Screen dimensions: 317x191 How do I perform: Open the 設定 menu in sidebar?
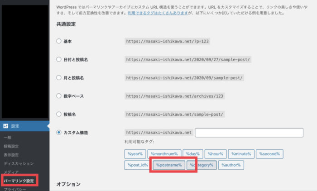[24, 126]
